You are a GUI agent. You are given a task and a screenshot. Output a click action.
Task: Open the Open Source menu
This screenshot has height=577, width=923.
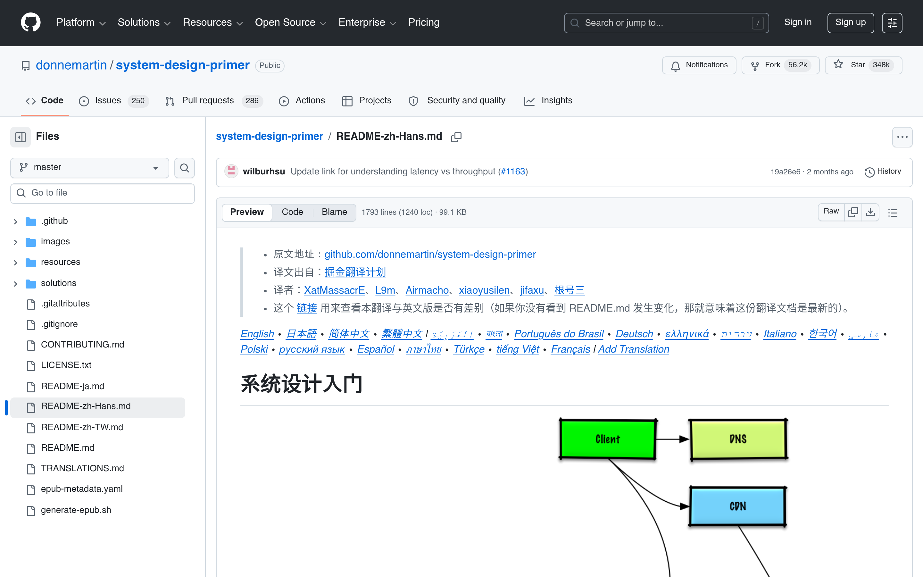point(291,22)
